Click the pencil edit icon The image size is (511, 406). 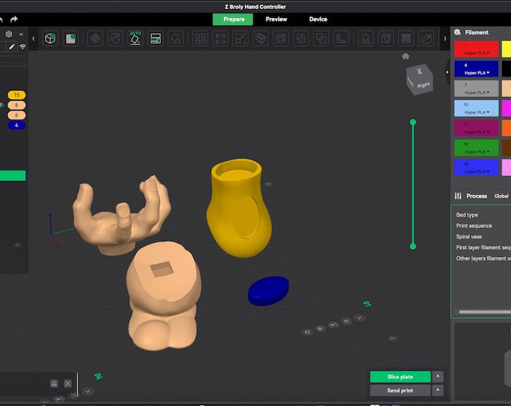click(12, 47)
